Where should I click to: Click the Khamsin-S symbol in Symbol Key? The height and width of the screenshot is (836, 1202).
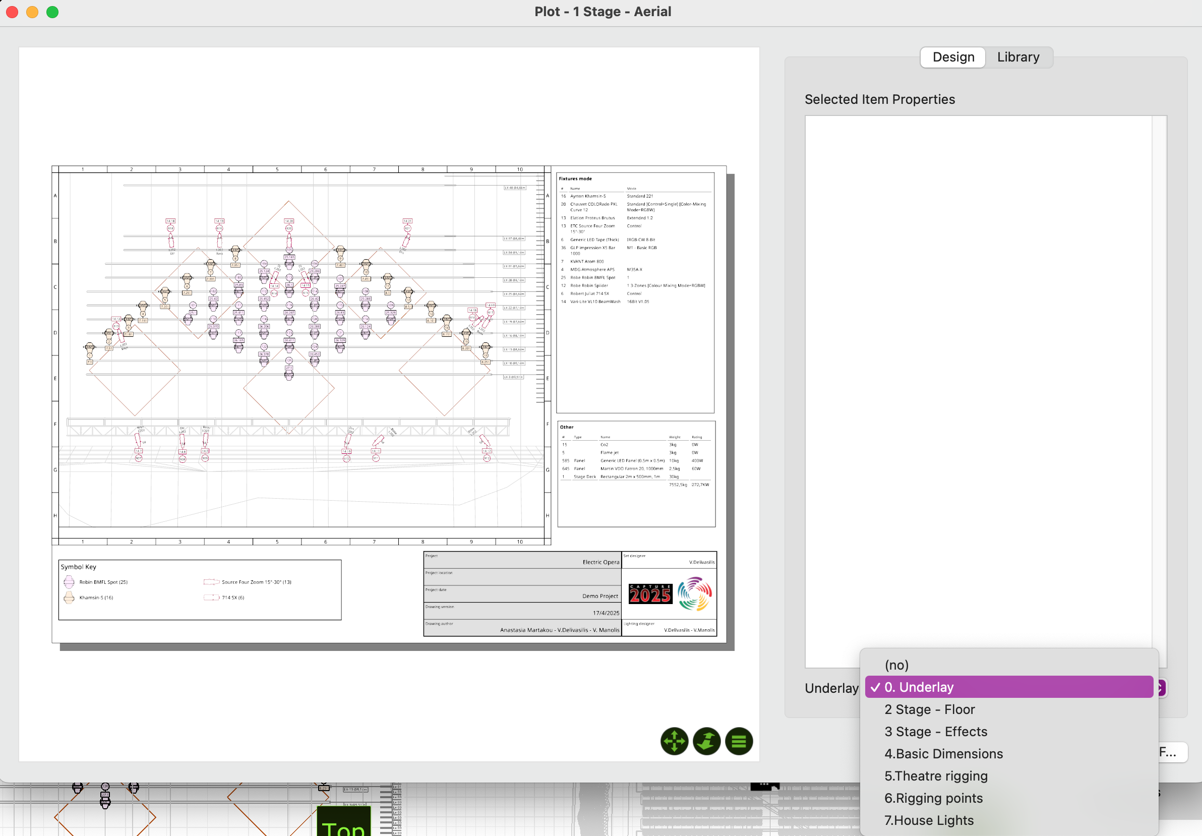69,598
